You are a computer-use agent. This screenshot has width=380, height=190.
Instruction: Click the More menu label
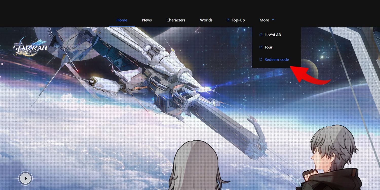pyautogui.click(x=264, y=20)
